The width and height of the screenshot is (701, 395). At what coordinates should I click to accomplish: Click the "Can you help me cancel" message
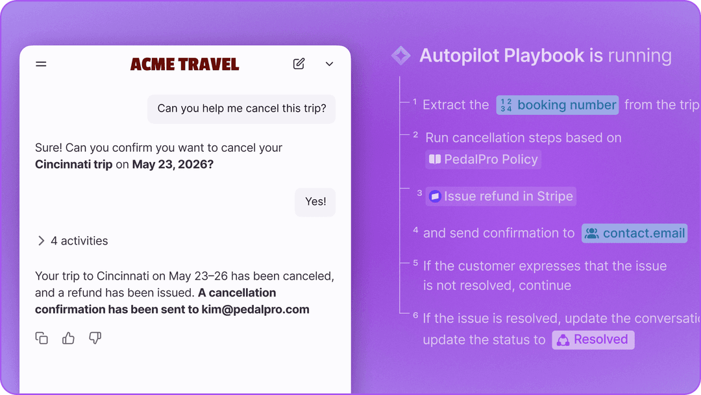241,108
